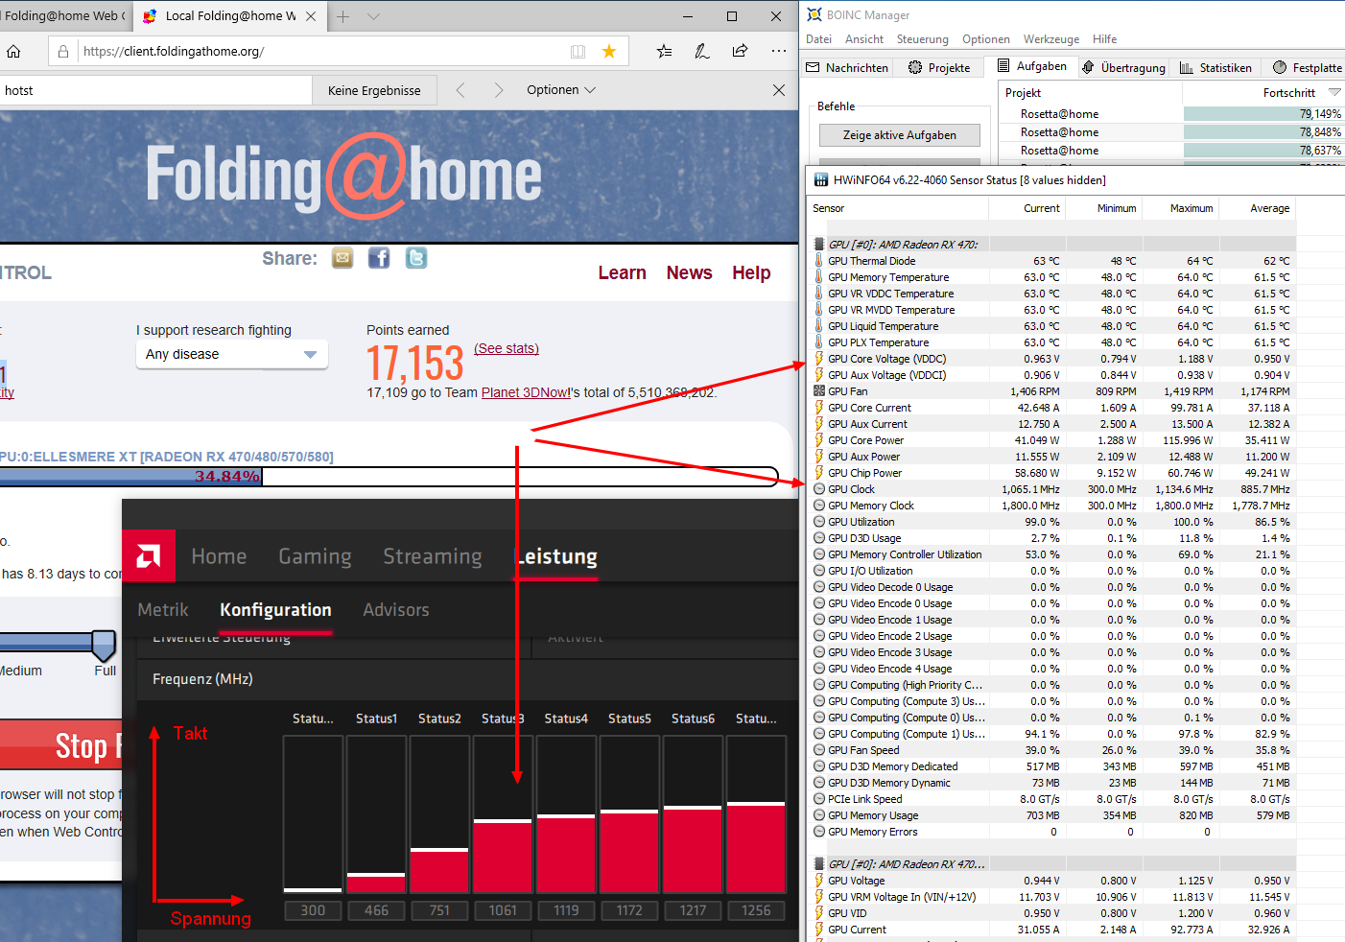Click the See stats link

(x=507, y=348)
